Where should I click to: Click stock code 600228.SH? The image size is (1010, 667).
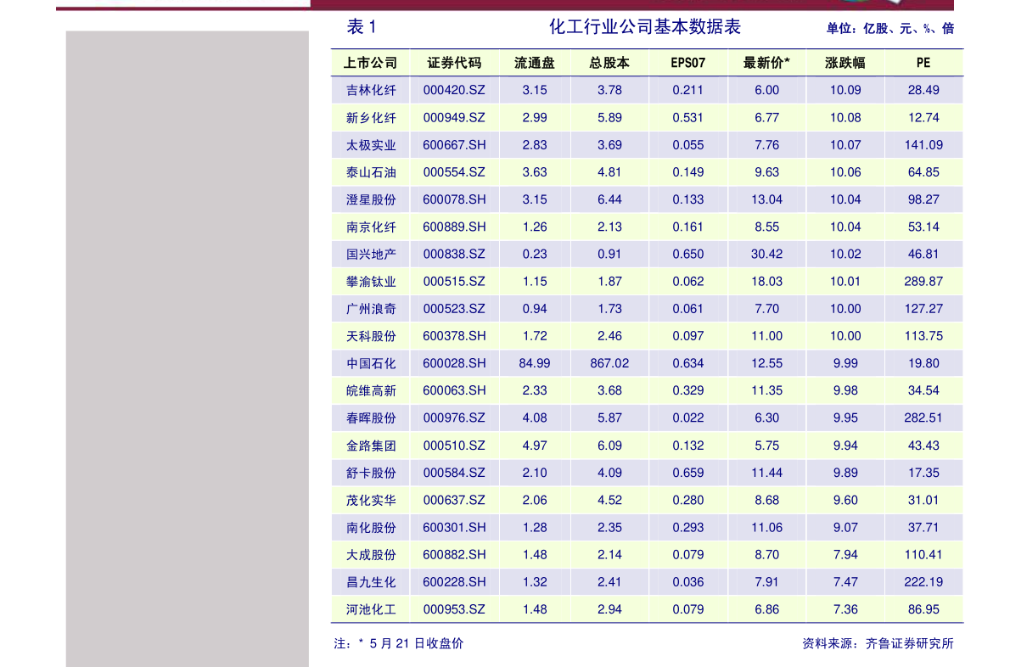pyautogui.click(x=454, y=583)
